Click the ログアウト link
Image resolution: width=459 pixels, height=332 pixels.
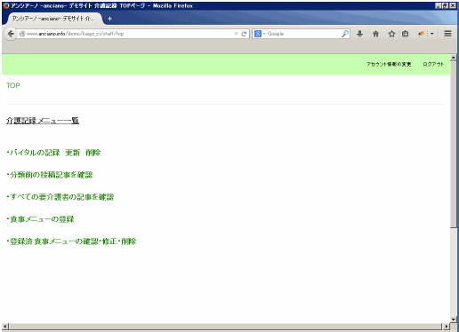(x=433, y=64)
